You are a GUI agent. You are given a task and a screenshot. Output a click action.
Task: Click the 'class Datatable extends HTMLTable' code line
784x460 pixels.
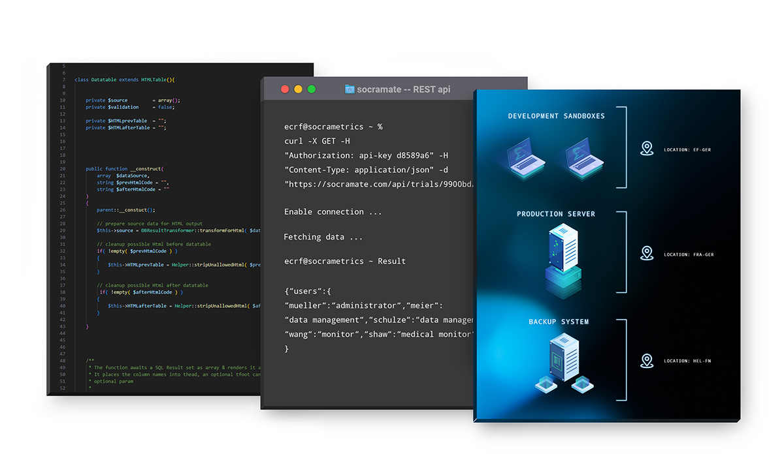[x=124, y=80]
